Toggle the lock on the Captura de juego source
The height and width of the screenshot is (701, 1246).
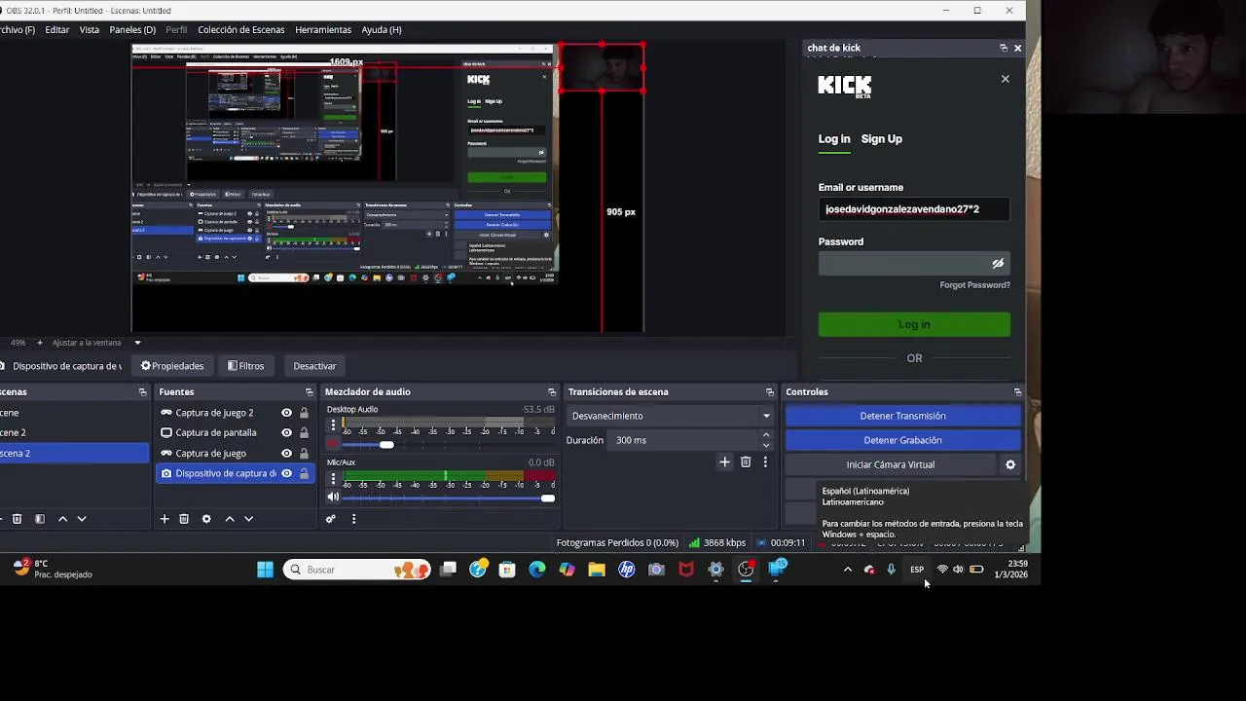(304, 454)
